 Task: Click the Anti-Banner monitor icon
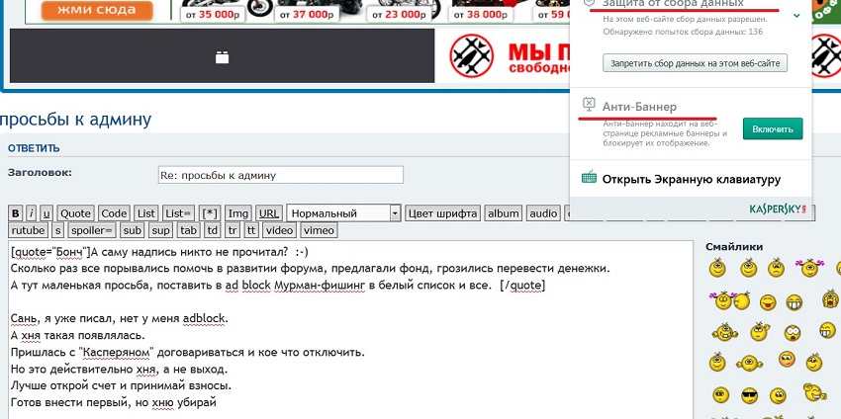589,103
